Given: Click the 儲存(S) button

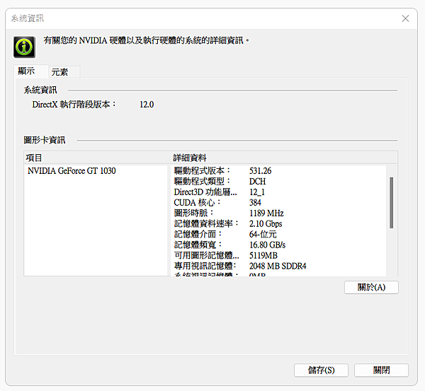Looking at the screenshot, I should coord(321,370).
